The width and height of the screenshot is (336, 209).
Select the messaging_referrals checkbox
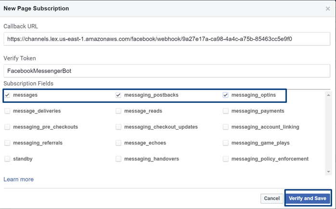click(7, 143)
